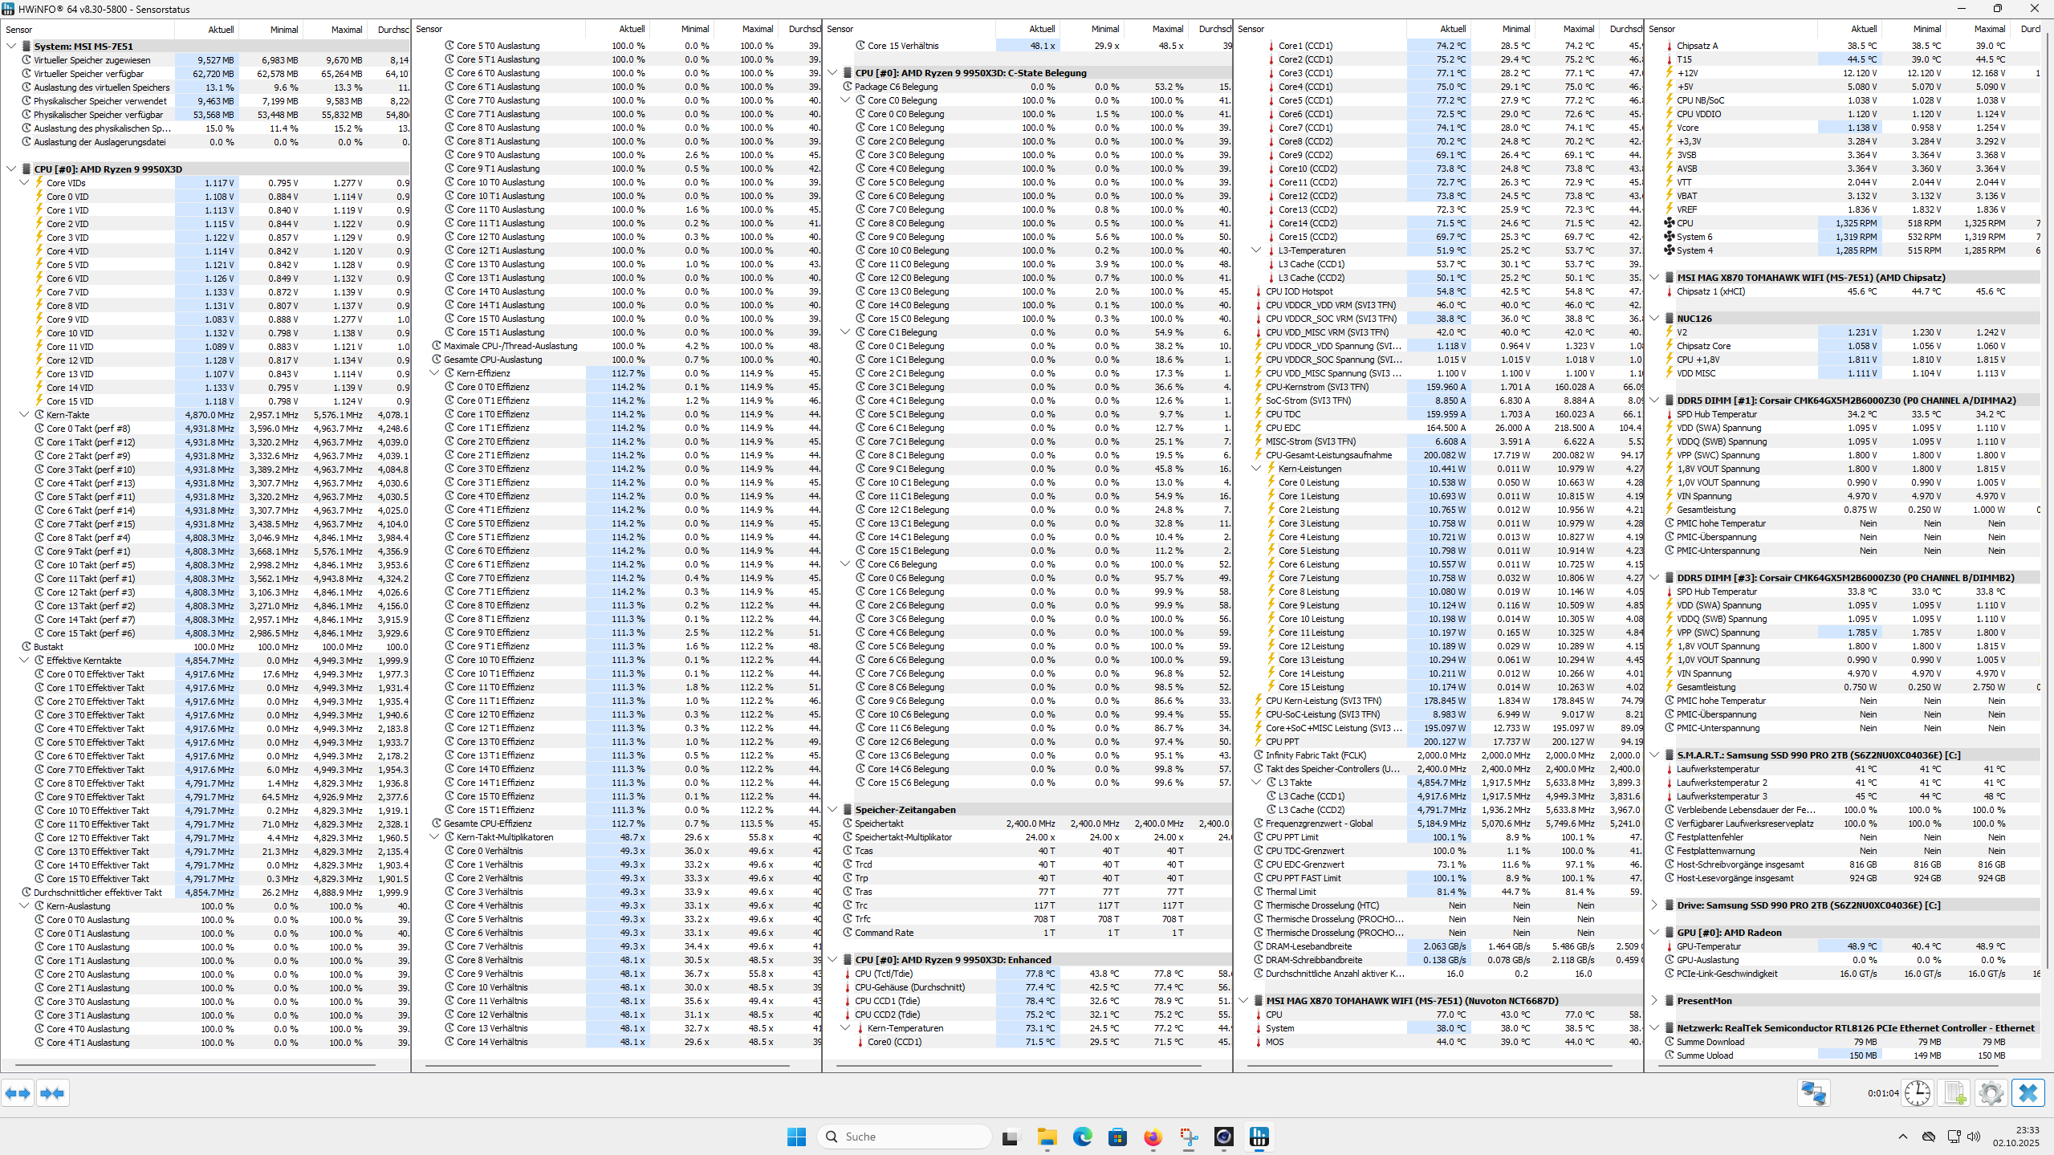
Task: Collapse the System: MSI MS-7E51 section
Action: 10,46
